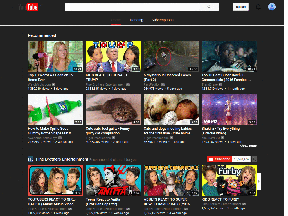Click the 24,599,910 views text
Viewport: 288px width, 216px height.
(x=39, y=142)
